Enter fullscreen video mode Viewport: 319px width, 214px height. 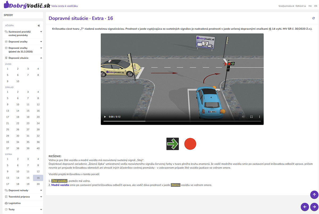tap(251, 117)
